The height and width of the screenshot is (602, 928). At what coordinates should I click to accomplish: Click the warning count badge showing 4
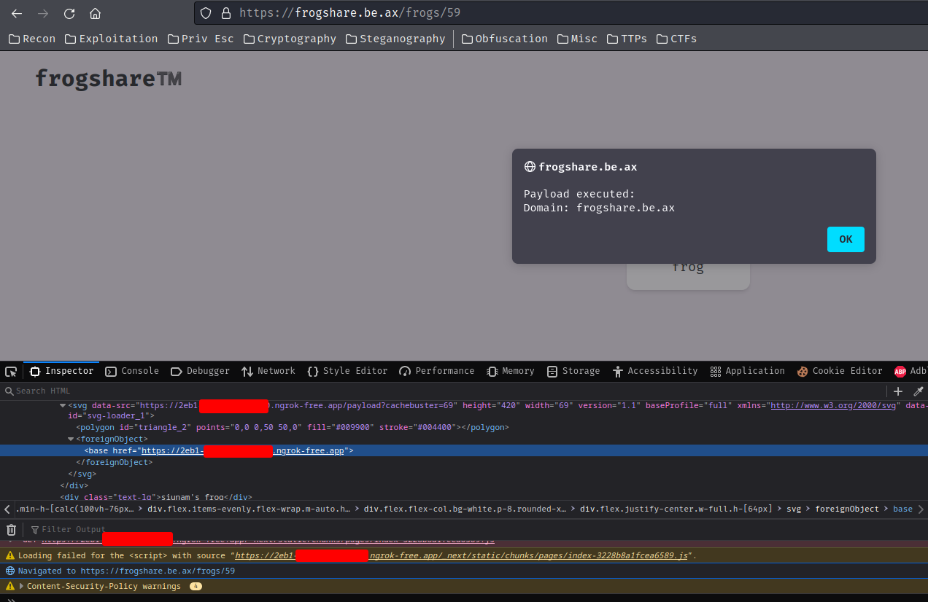pos(196,586)
